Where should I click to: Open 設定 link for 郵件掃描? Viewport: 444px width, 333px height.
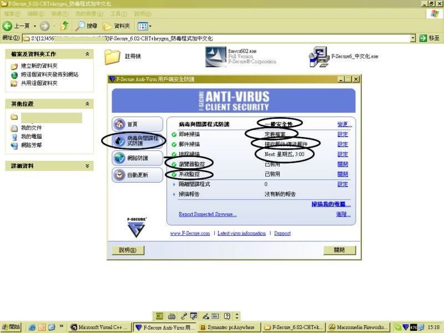click(342, 144)
